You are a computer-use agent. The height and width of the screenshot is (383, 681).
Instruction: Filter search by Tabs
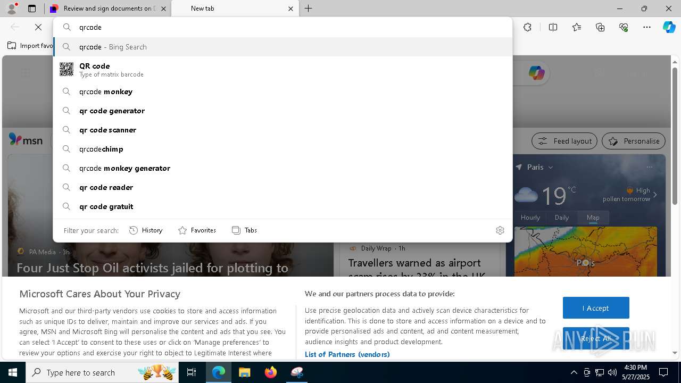tap(244, 230)
